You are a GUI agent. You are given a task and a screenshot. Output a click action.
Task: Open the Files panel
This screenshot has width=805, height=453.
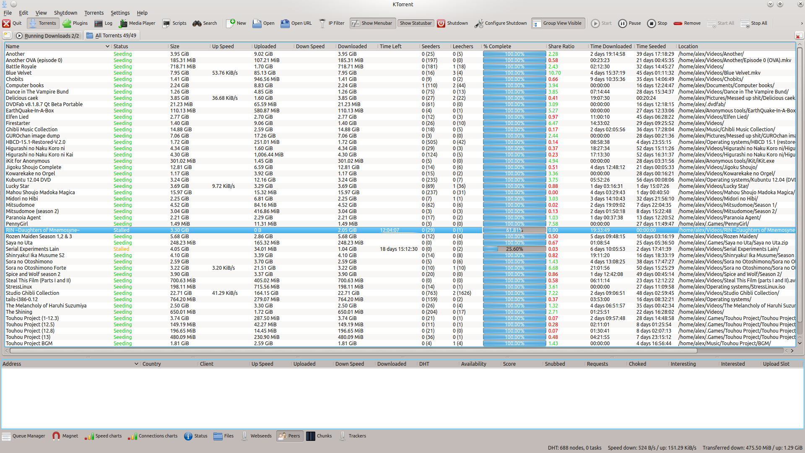point(223,436)
